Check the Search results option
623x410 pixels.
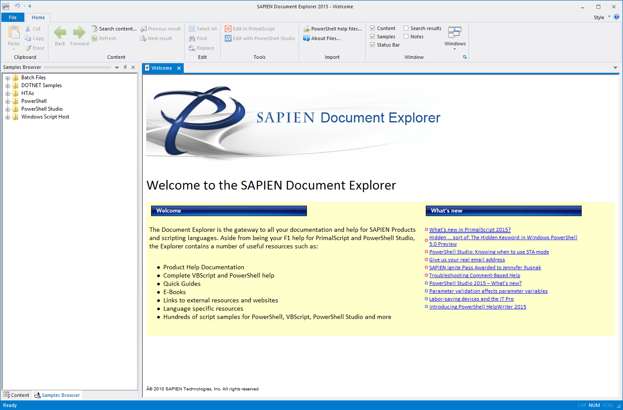406,28
